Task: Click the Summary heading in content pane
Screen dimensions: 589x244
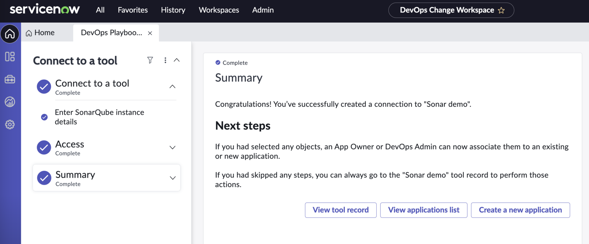Action: [x=239, y=78]
